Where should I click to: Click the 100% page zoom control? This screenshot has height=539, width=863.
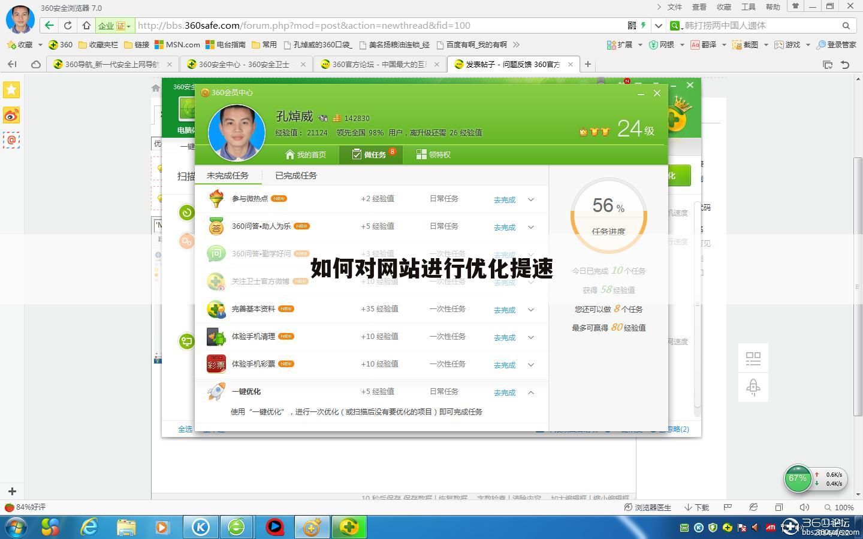pos(839,507)
